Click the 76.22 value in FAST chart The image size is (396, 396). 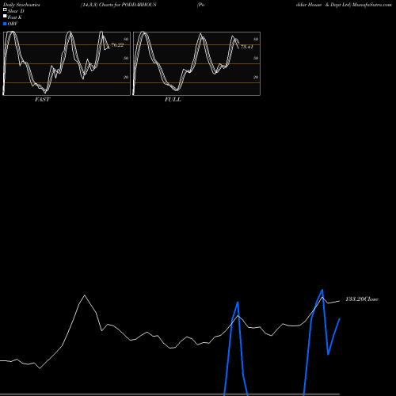coord(117,45)
